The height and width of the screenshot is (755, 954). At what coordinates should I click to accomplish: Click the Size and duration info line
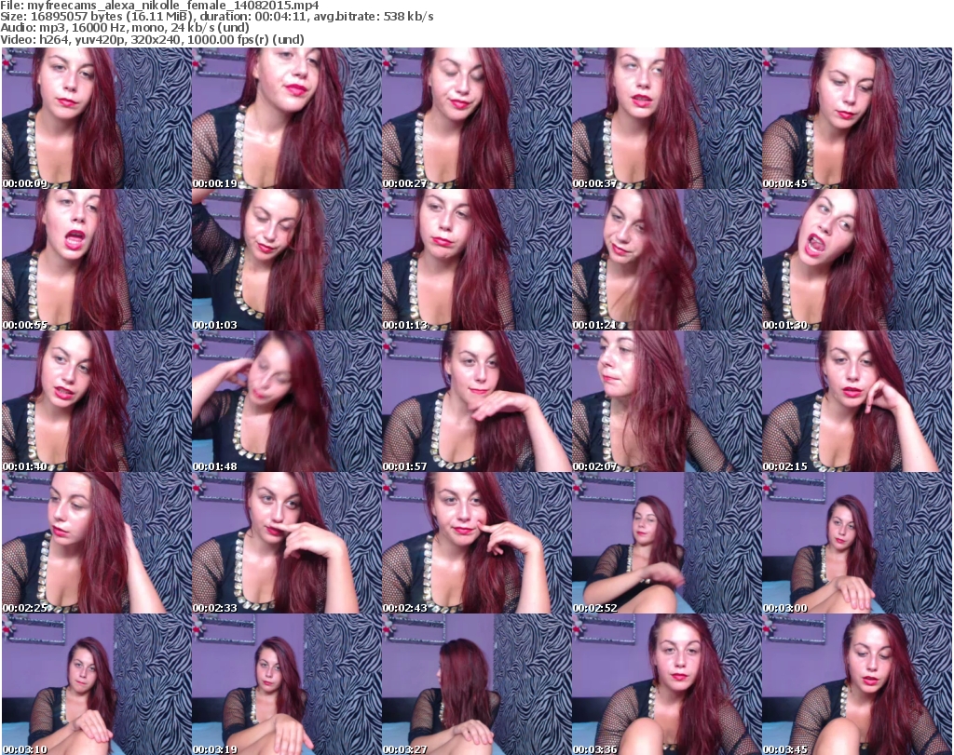[216, 17]
